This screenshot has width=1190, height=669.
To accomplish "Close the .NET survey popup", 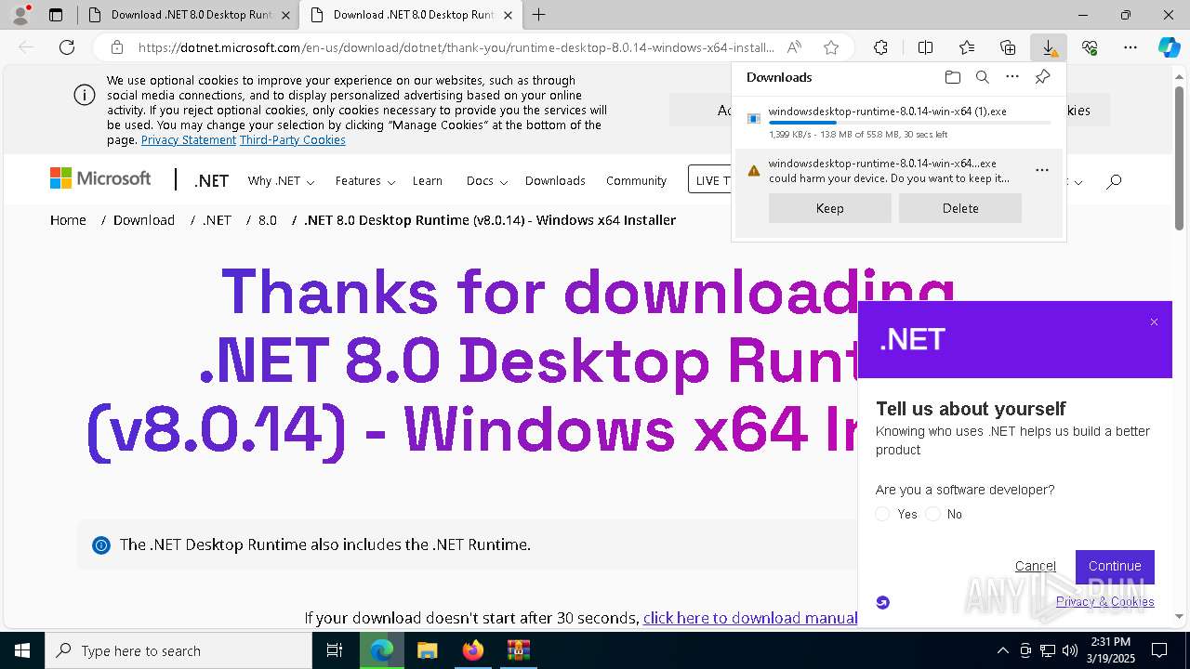I will point(1154,322).
